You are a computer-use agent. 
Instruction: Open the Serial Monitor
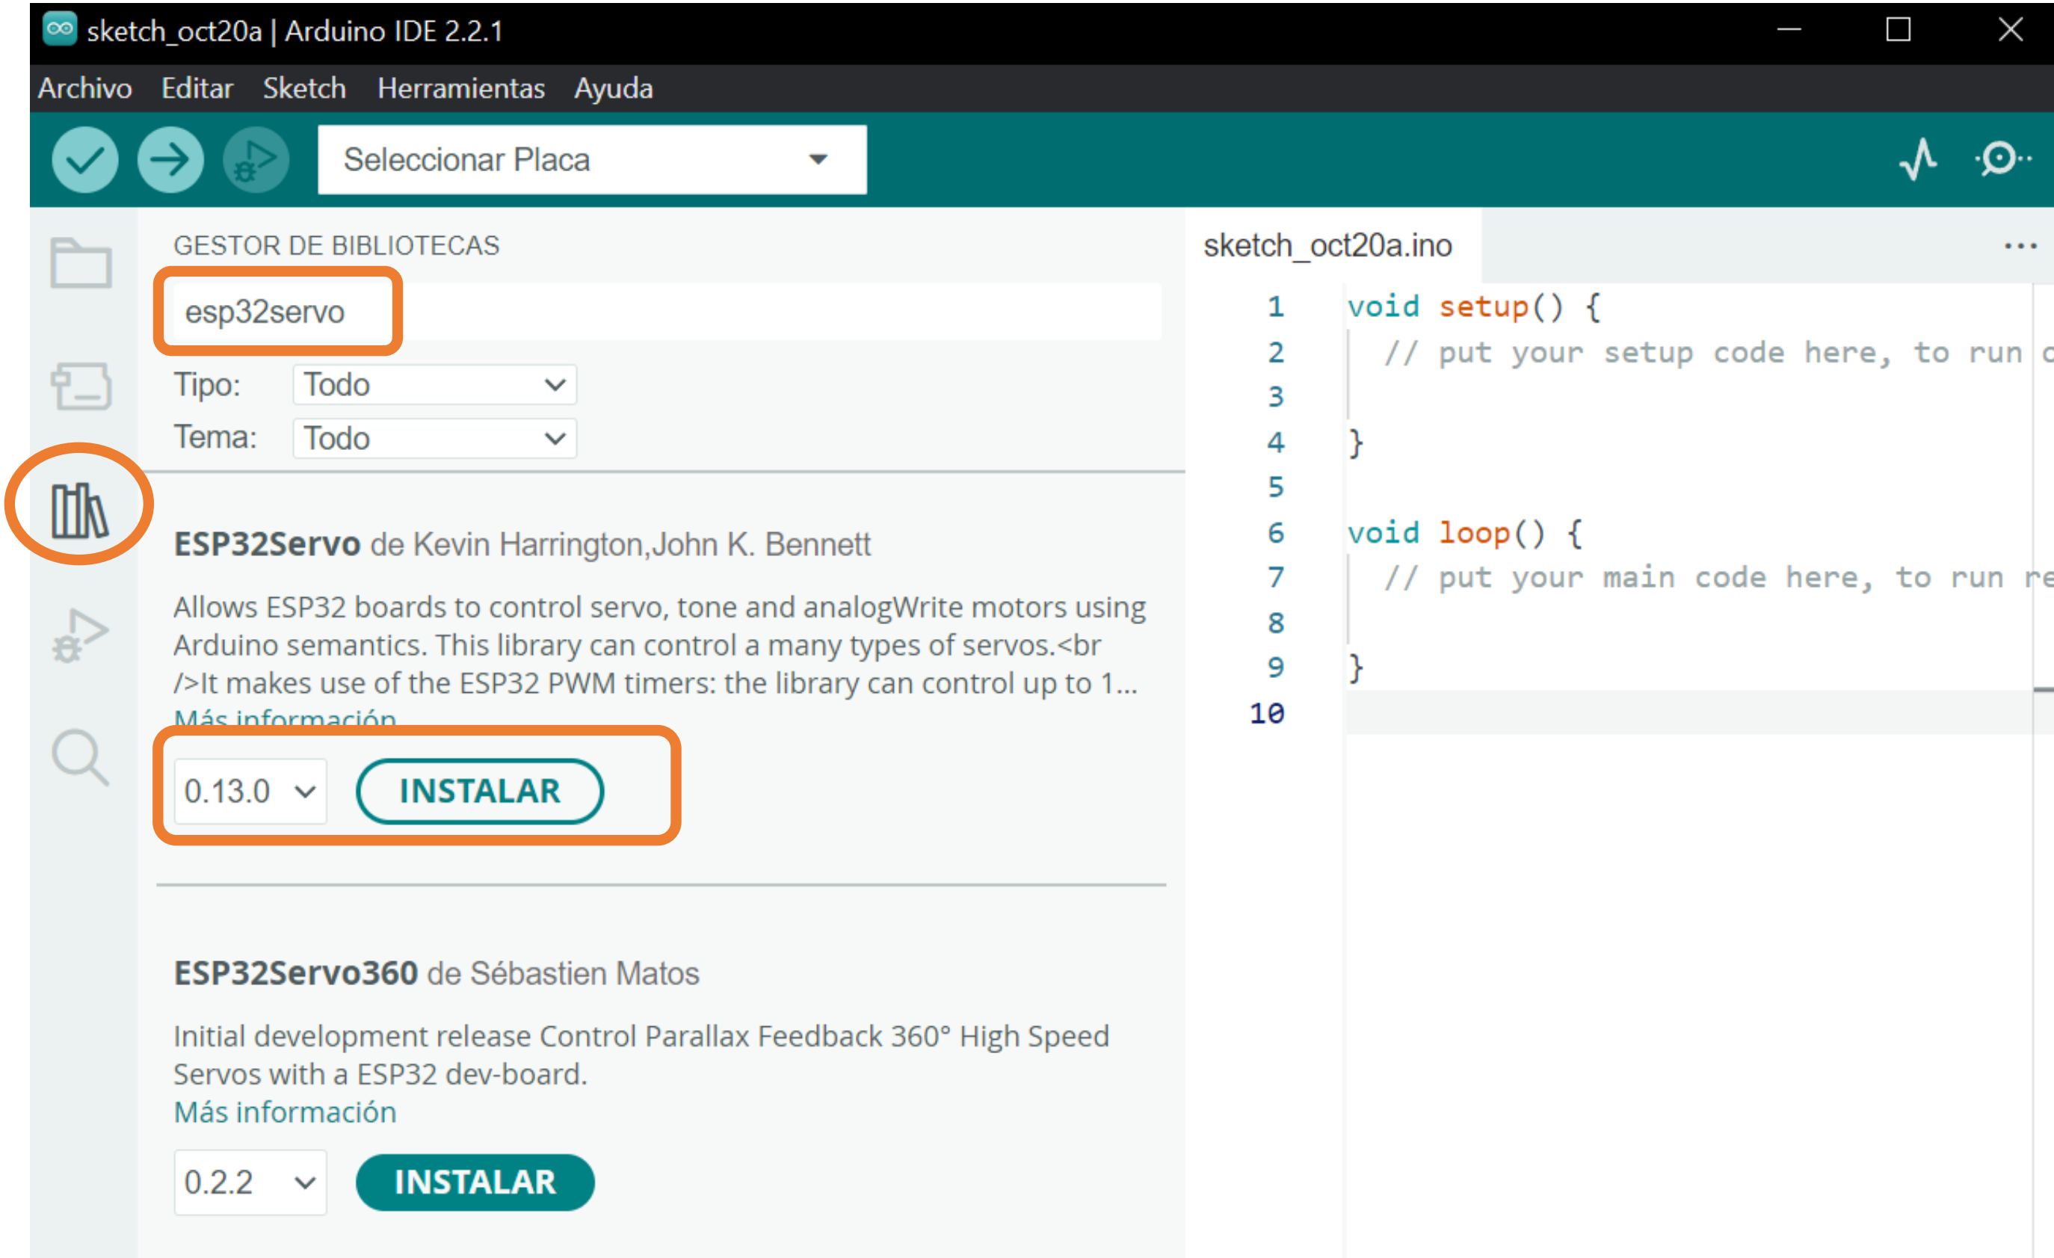point(2002,159)
